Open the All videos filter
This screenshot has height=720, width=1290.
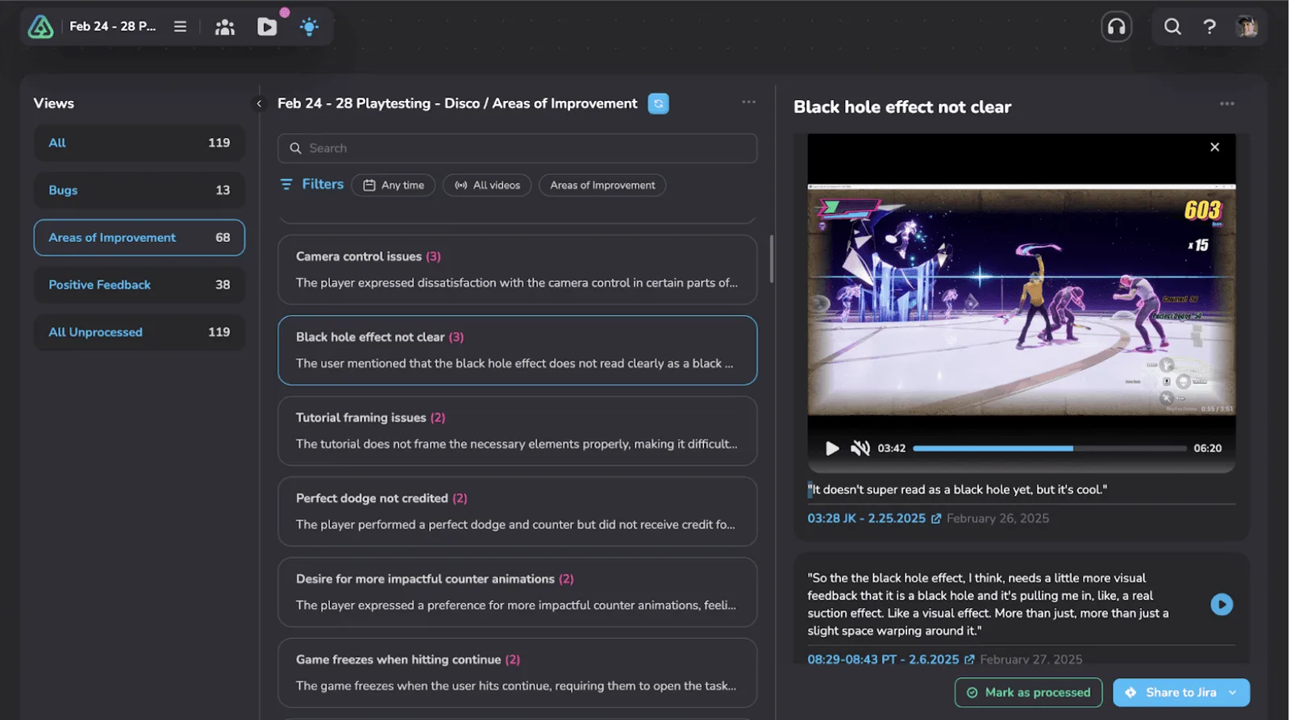pos(487,185)
